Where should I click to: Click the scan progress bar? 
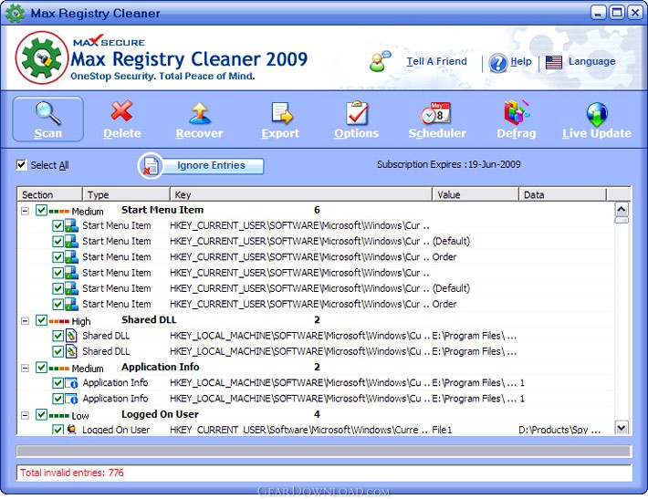click(324, 451)
